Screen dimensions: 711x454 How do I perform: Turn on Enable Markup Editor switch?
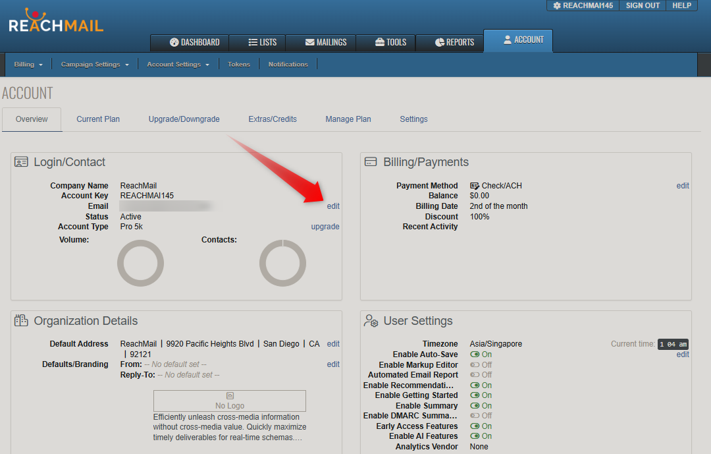tap(475, 365)
